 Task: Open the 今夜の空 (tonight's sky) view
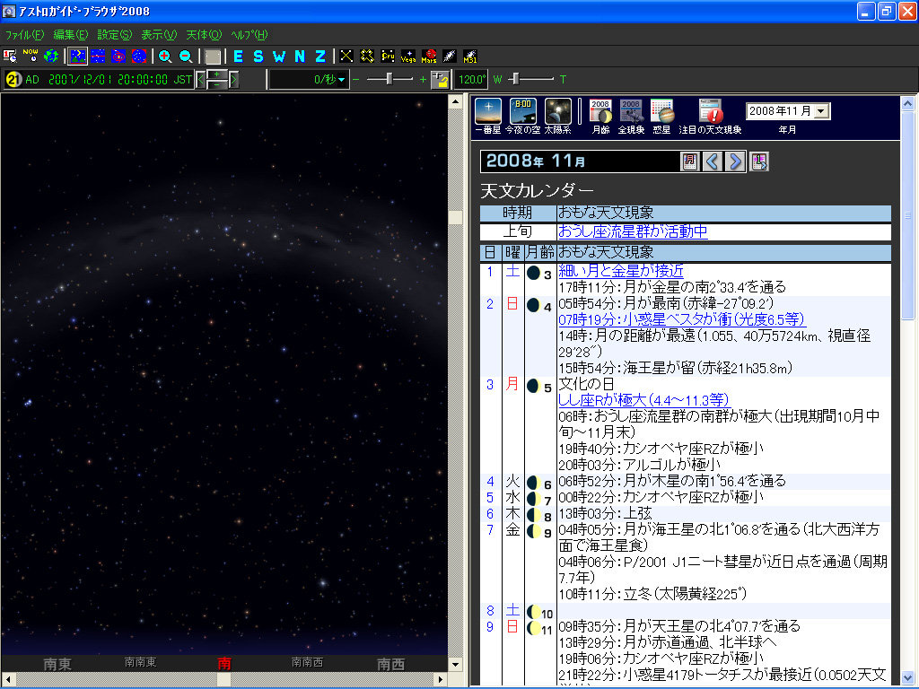[523, 112]
